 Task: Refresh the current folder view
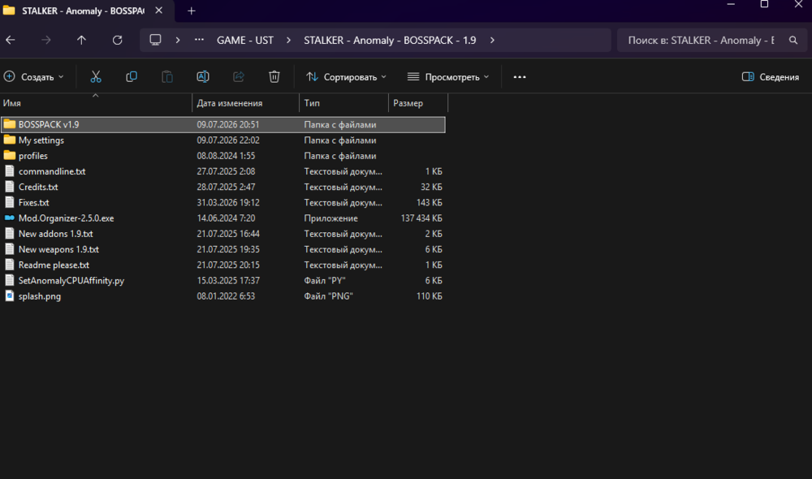click(x=118, y=40)
